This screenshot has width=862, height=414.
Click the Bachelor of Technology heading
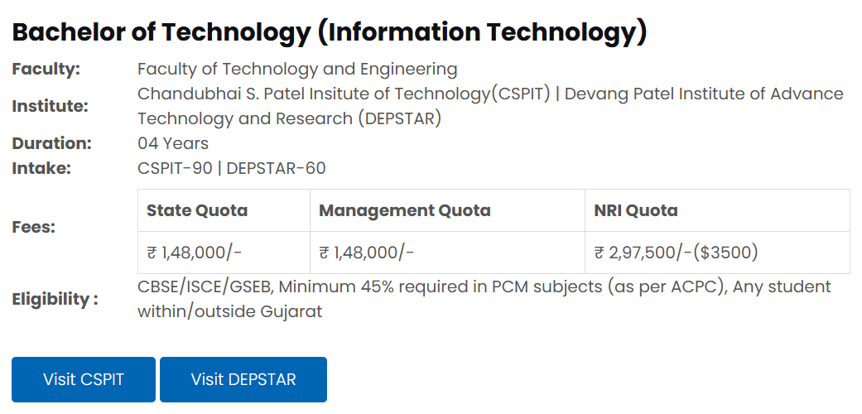330,32
